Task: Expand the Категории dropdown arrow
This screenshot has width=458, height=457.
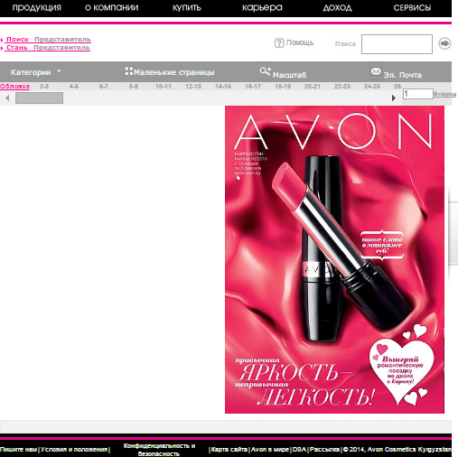Action: click(x=59, y=71)
